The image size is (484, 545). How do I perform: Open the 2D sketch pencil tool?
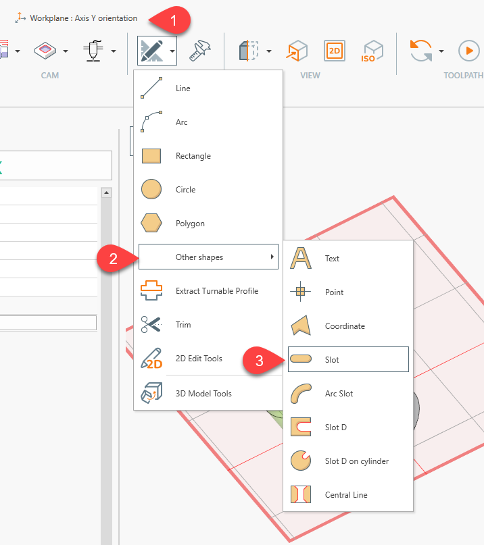151,51
